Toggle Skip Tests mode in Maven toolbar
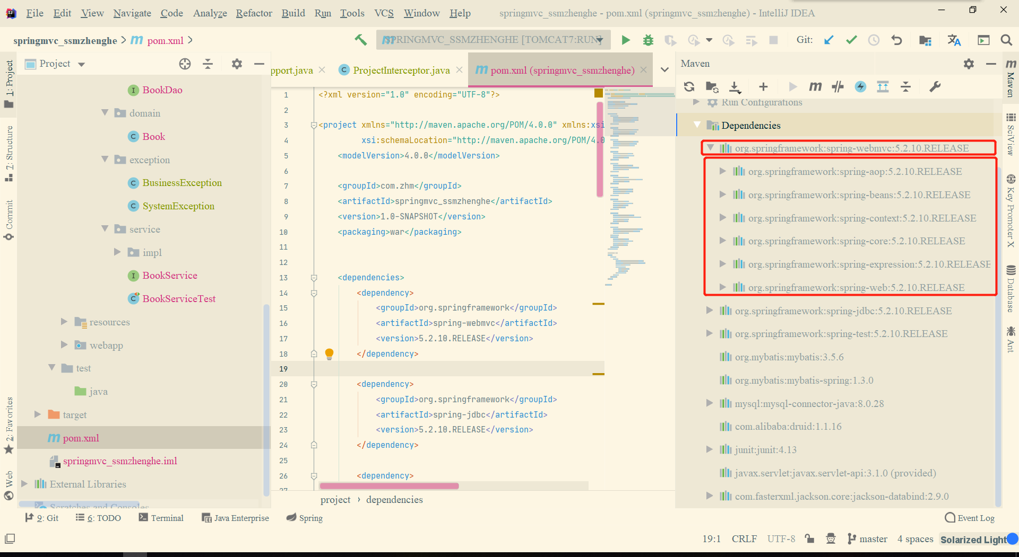The image size is (1019, 557). 860,87
